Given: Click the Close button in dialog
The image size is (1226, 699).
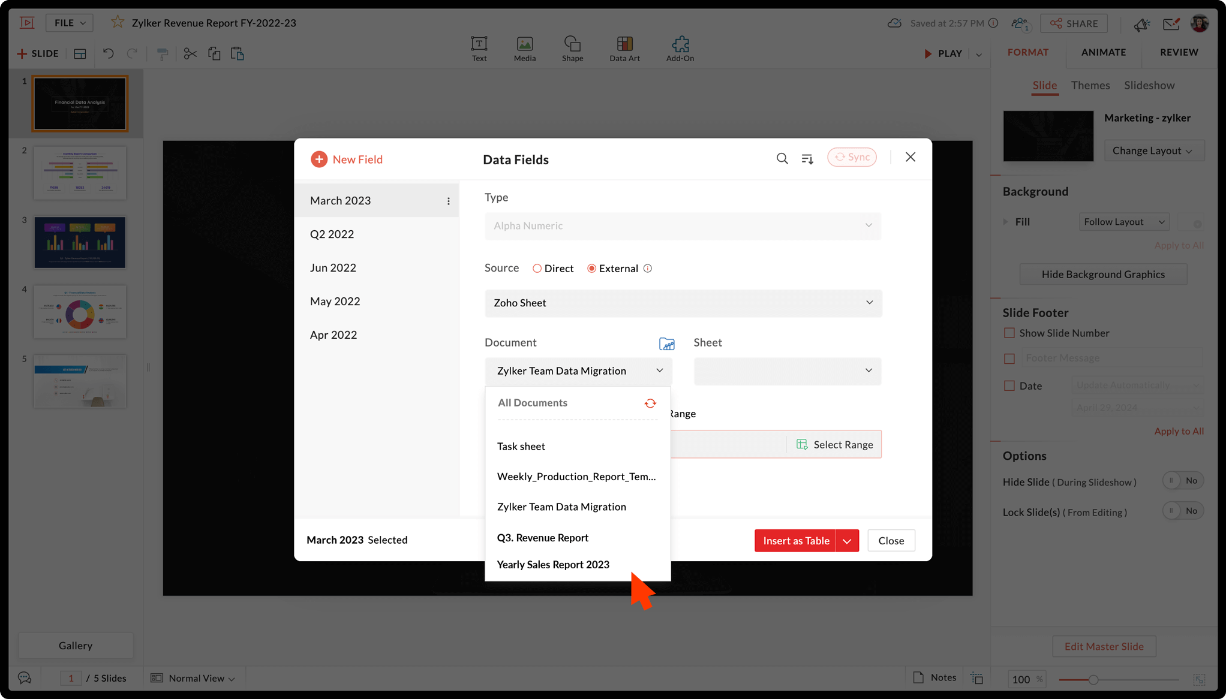Looking at the screenshot, I should click(x=891, y=541).
